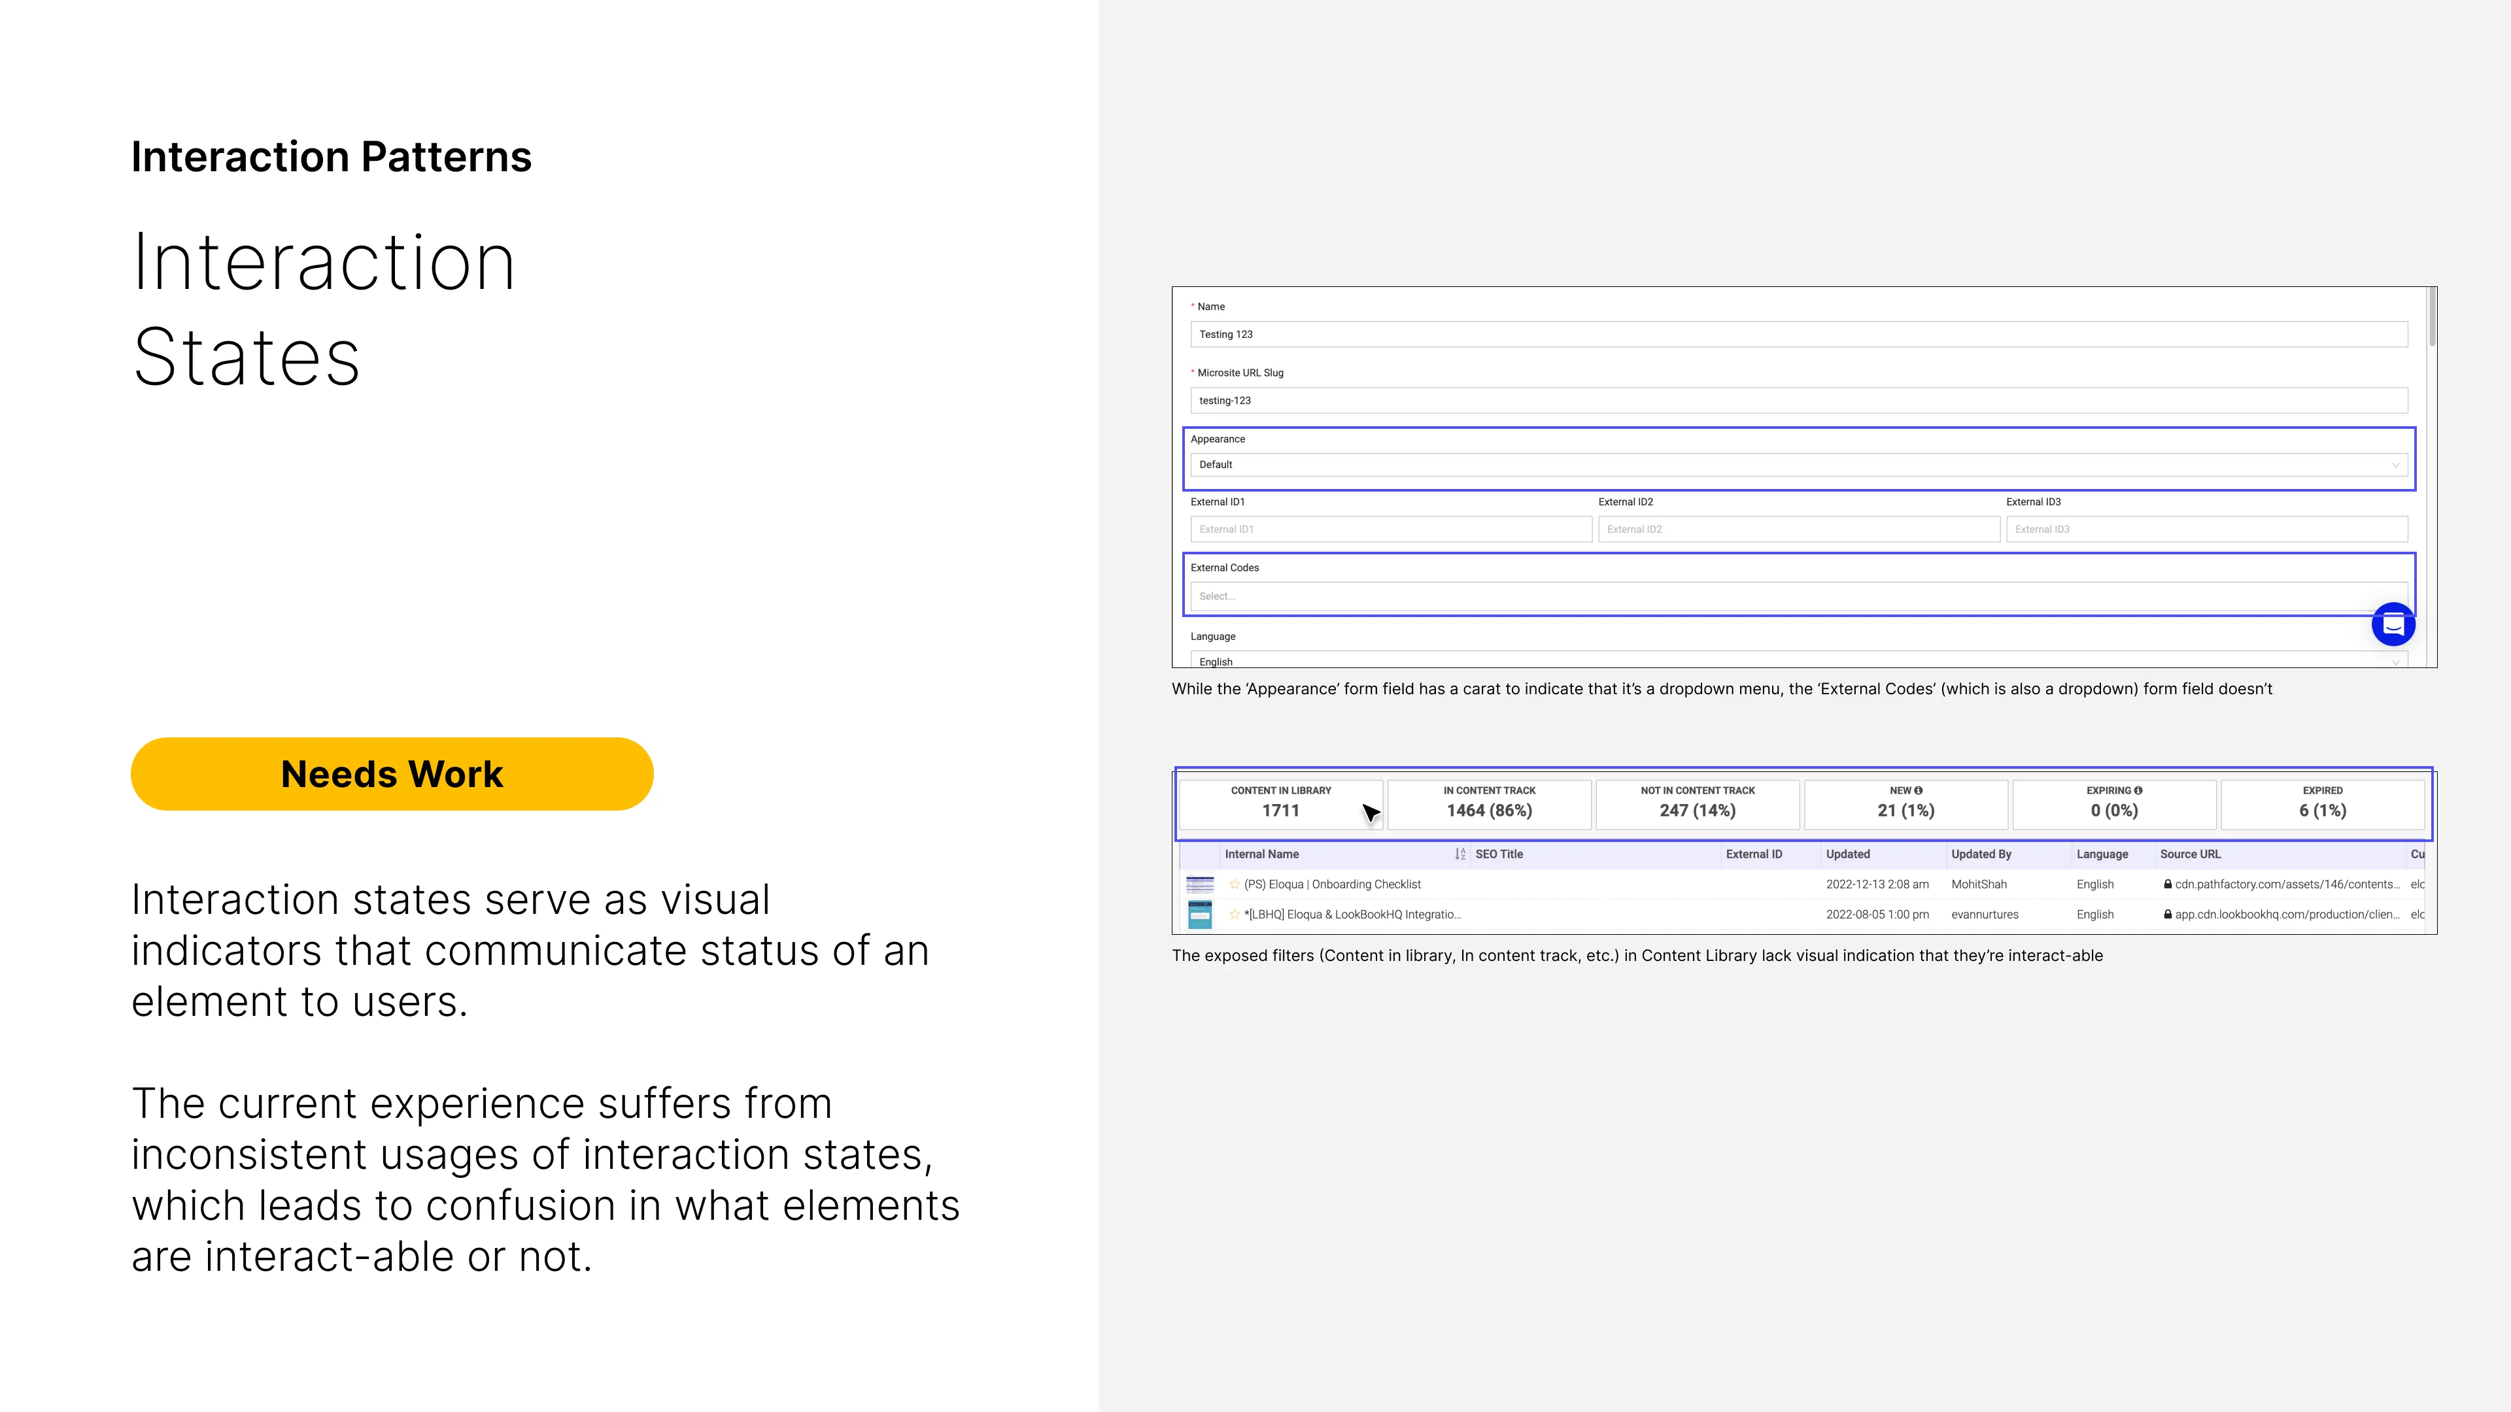Image resolution: width=2511 pixels, height=1412 pixels.
Task: Select the CONTENT IN LIBRARY 1711 filter
Action: coord(1281,804)
